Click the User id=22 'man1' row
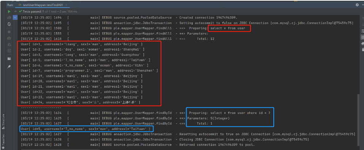 (82, 92)
